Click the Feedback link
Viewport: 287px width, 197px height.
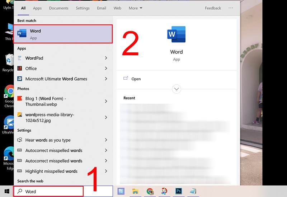[213, 8]
